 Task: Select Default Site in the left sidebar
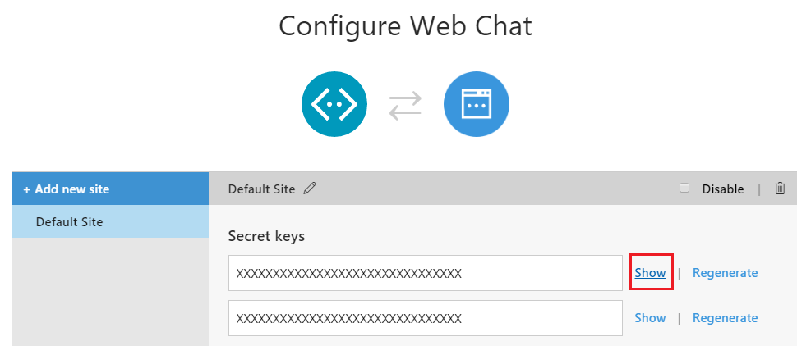pyautogui.click(x=110, y=221)
